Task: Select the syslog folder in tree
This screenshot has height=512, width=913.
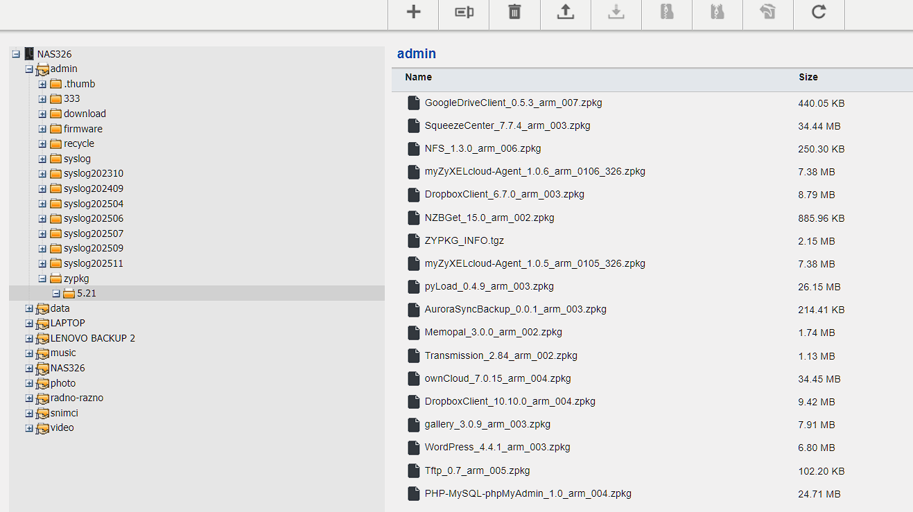Action: 77,159
